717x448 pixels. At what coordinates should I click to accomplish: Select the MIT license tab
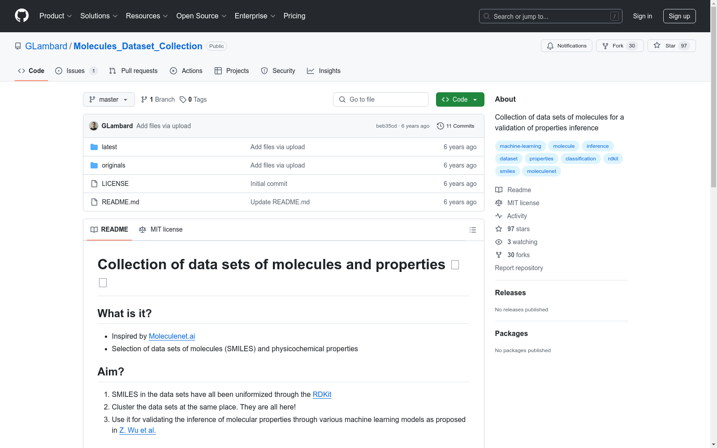pos(161,229)
